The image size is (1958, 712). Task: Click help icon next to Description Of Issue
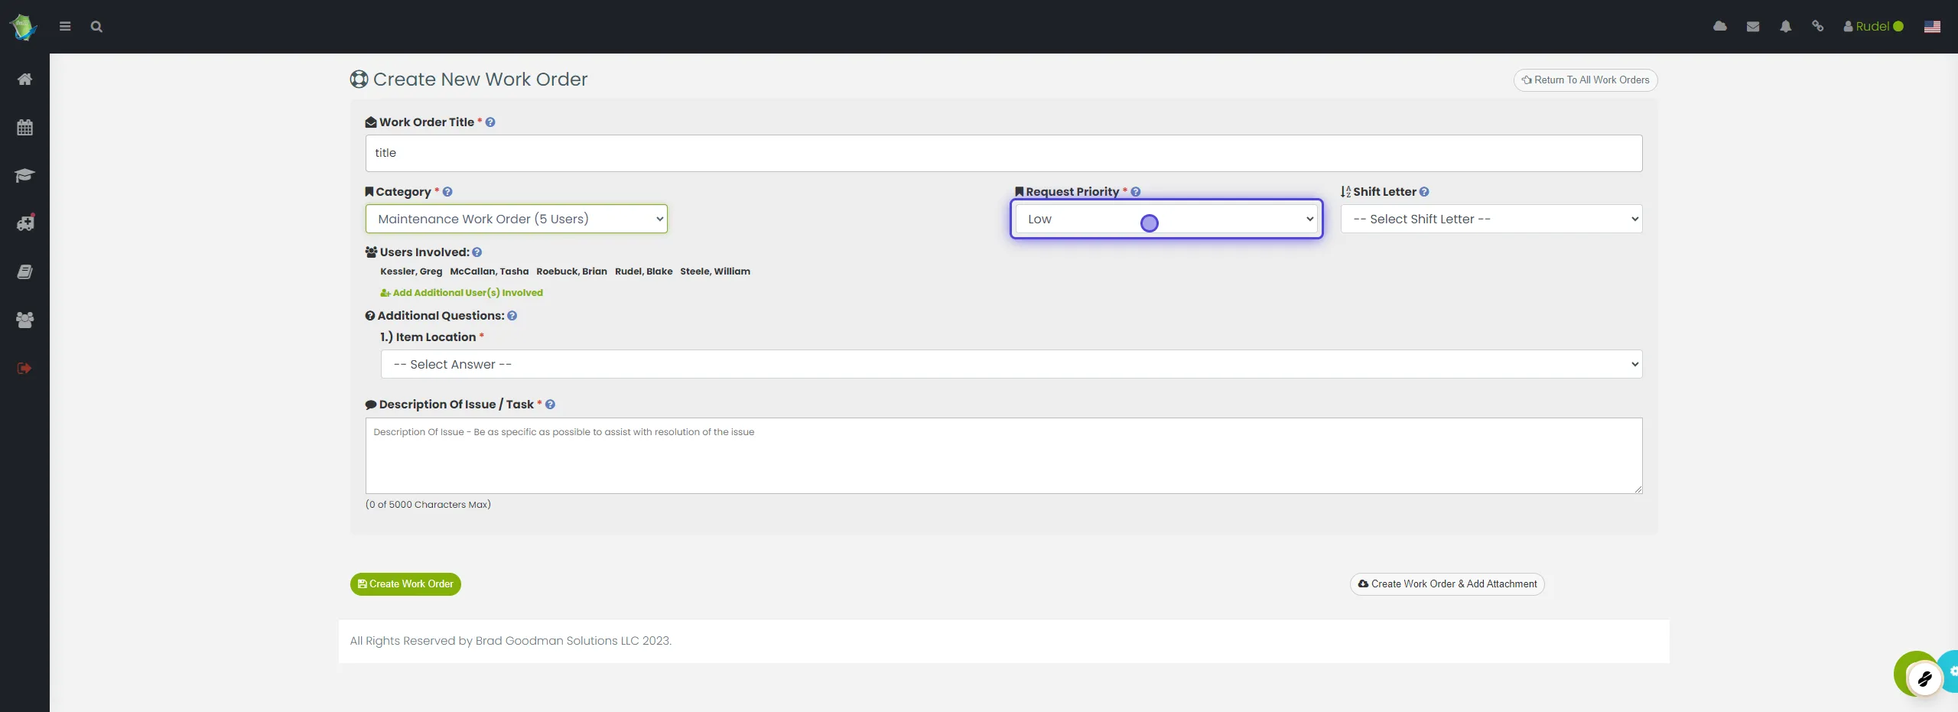click(550, 405)
